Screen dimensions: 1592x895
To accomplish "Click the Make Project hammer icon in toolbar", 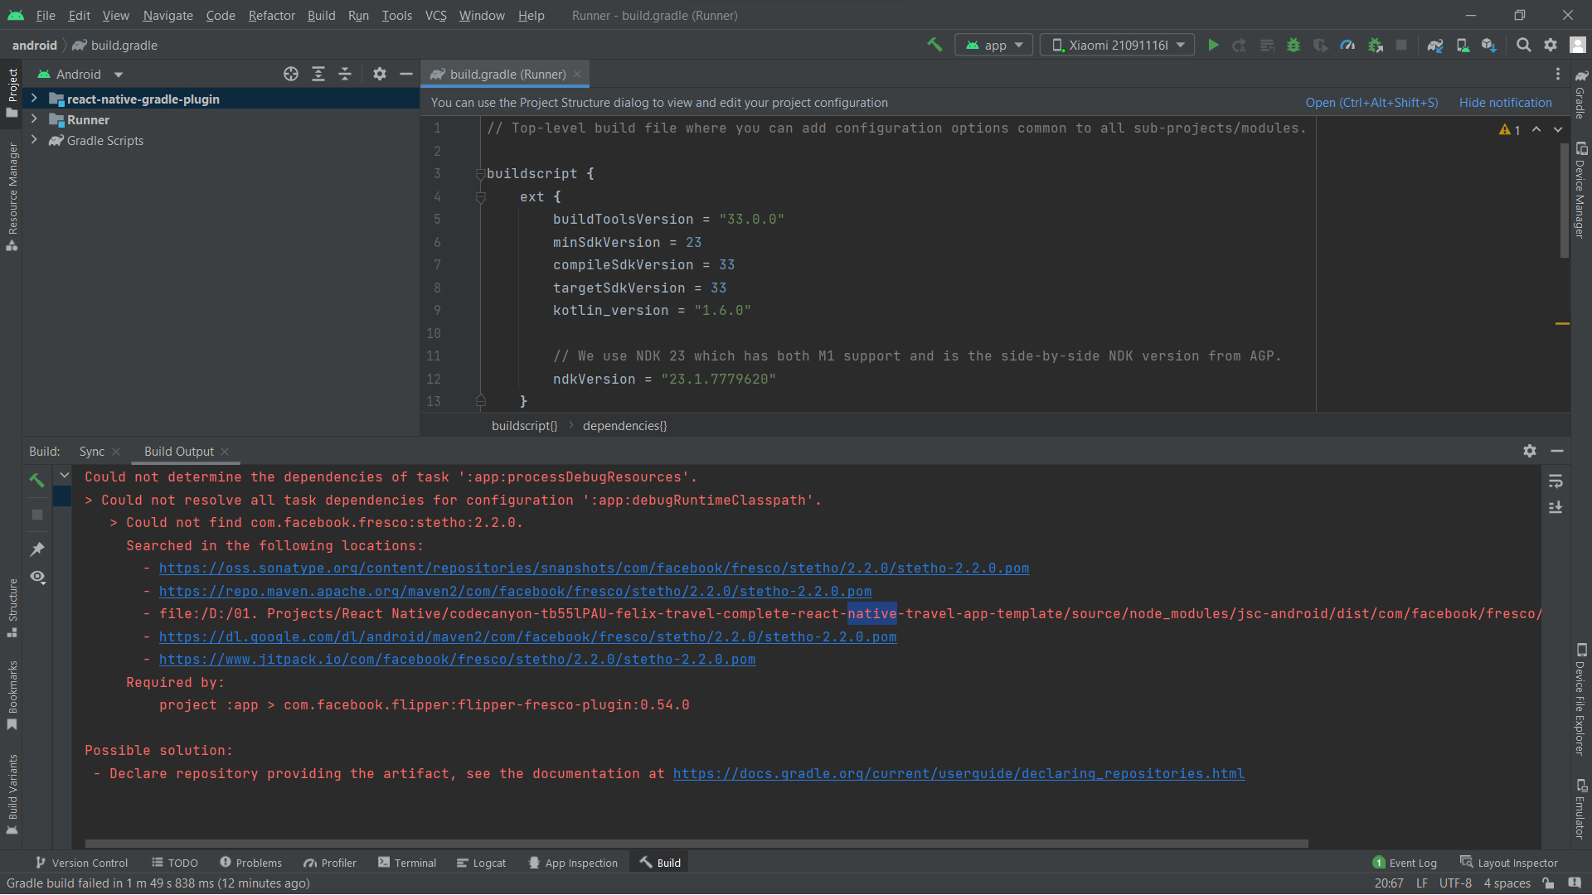I will pos(934,46).
